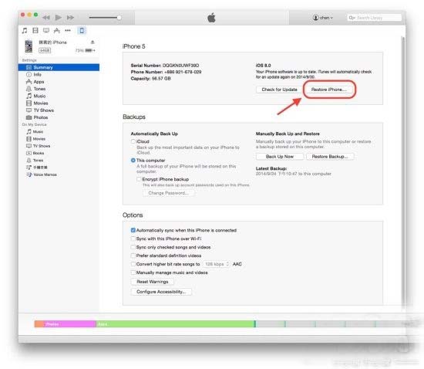Click the Reset Warnings button
The width and height of the screenshot is (424, 369).
(152, 282)
